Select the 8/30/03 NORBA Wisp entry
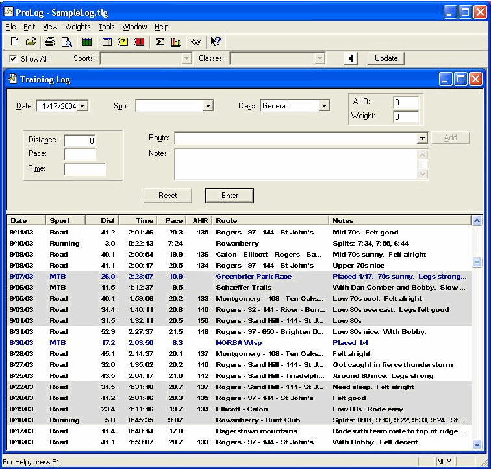The image size is (491, 469). 239,343
